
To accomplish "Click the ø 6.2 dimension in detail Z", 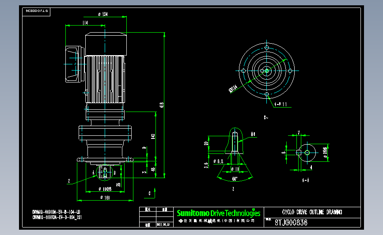I will [218, 161].
